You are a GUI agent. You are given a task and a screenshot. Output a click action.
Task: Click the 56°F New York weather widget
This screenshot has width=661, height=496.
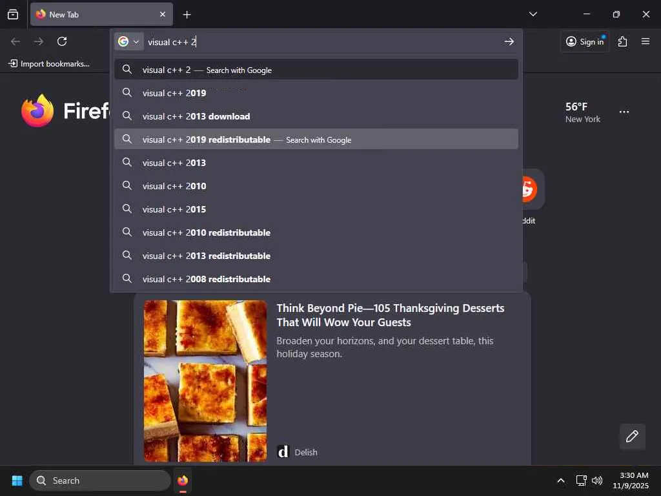(583, 112)
